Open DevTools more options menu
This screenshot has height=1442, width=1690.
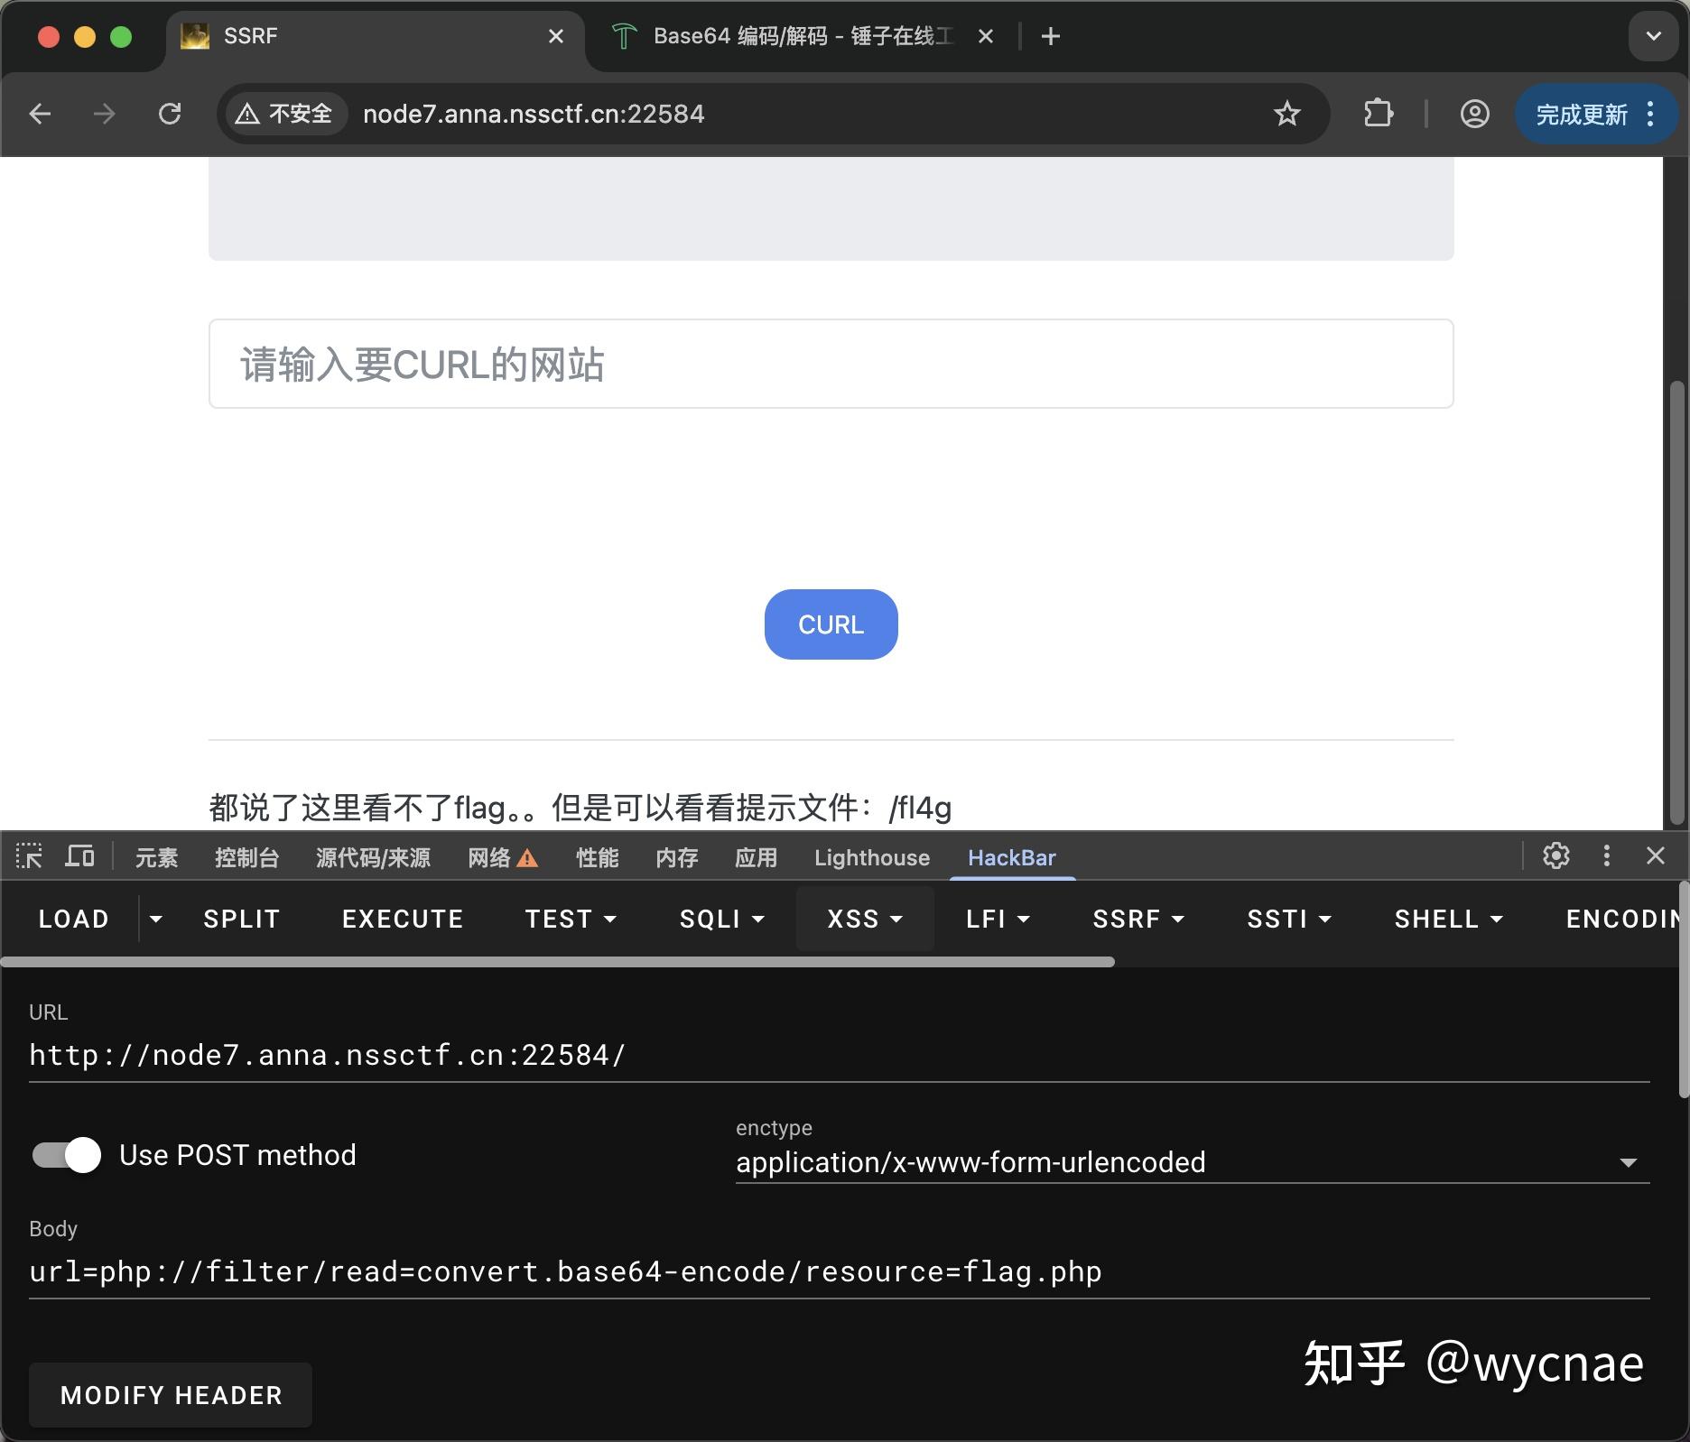pos(1606,856)
